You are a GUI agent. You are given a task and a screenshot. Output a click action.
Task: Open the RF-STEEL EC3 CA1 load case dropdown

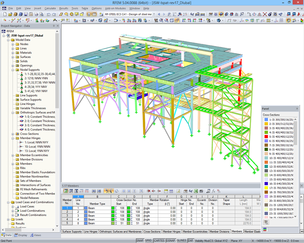154,14
